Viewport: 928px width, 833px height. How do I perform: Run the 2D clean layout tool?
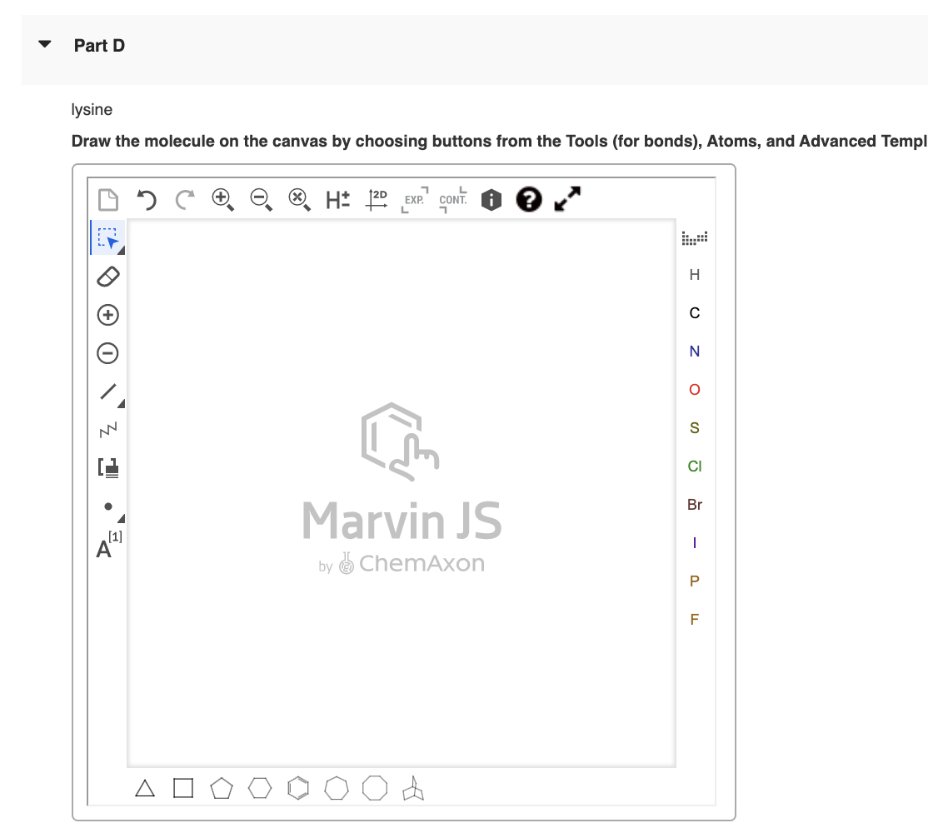pyautogui.click(x=377, y=199)
